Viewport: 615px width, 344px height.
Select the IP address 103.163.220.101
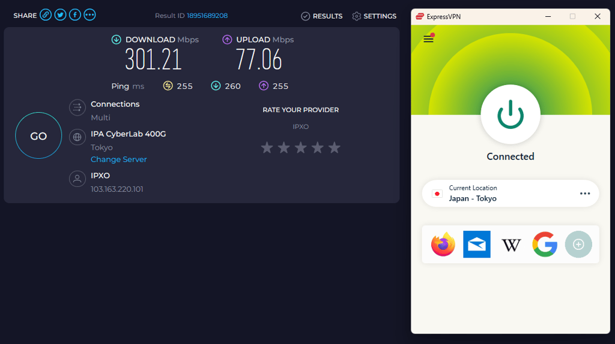pyautogui.click(x=117, y=189)
